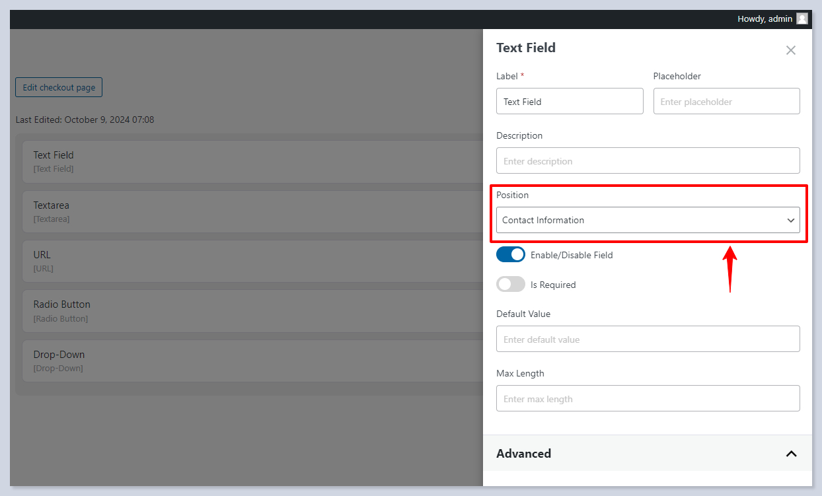Click the Edit checkout page button

(59, 87)
